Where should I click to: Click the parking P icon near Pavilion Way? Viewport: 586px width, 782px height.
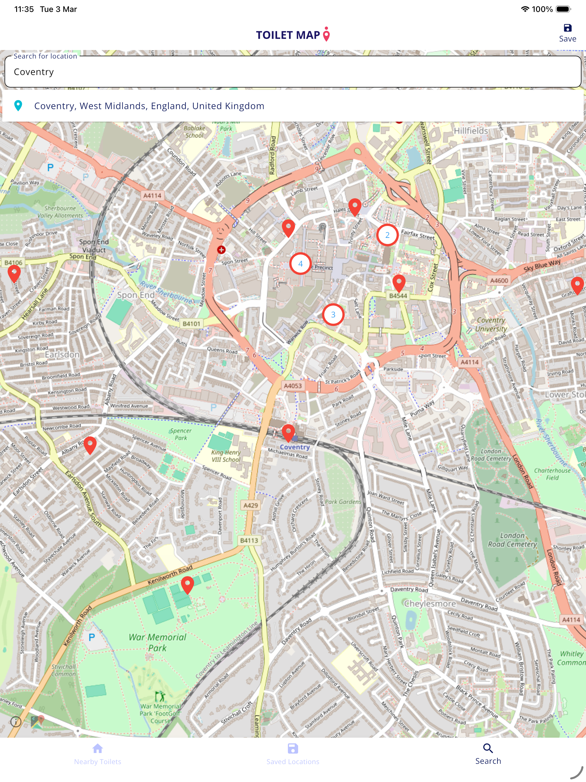[x=51, y=167]
